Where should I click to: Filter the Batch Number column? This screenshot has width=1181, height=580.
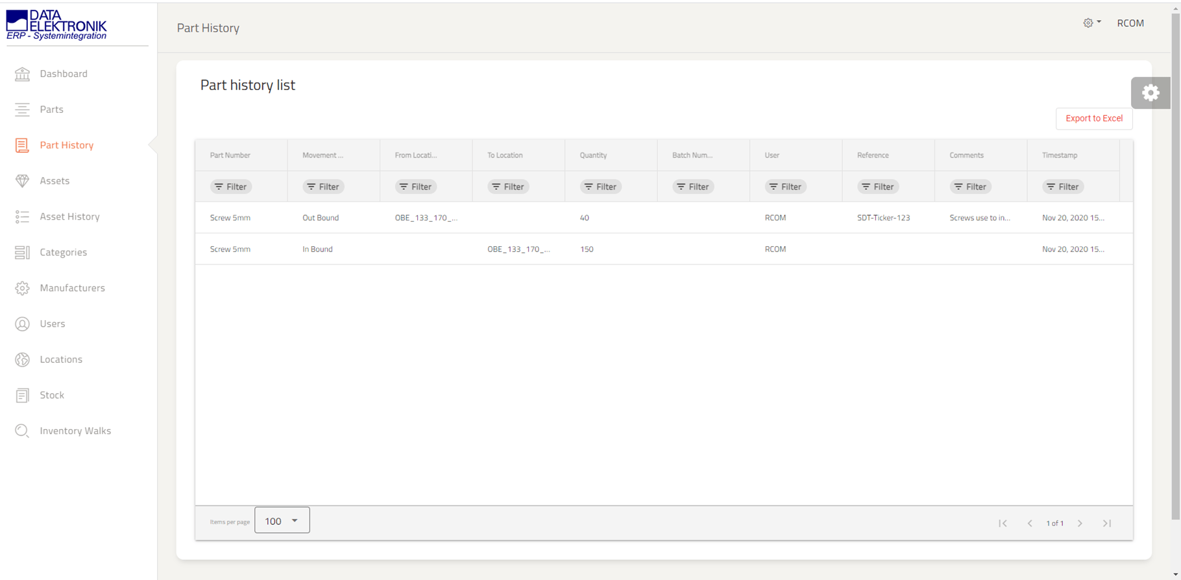tap(693, 187)
